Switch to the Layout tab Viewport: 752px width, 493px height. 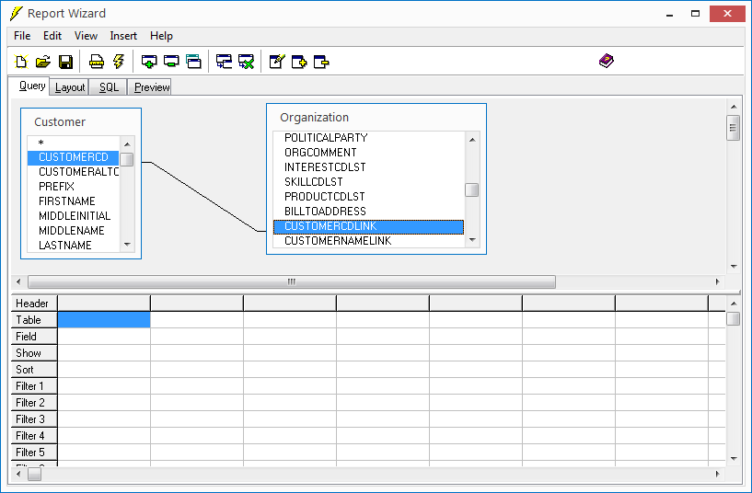pos(70,87)
